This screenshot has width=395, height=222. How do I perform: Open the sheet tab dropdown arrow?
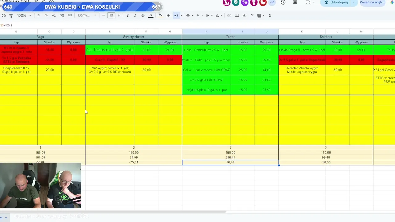pos(6,218)
